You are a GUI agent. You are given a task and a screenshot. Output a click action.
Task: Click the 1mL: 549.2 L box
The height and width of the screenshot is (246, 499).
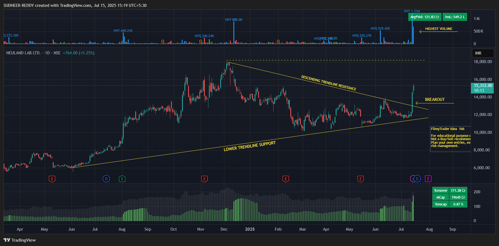(455, 17)
